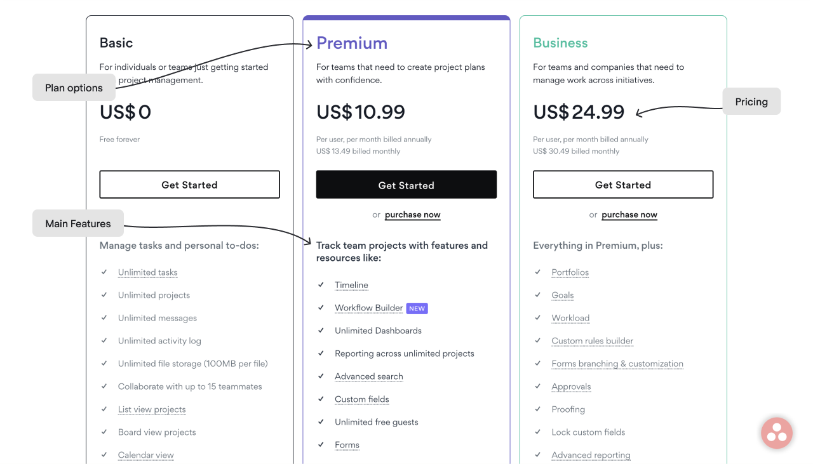Image resolution: width=813 pixels, height=464 pixels.
Task: Open the Custom fields link
Action: (362, 399)
